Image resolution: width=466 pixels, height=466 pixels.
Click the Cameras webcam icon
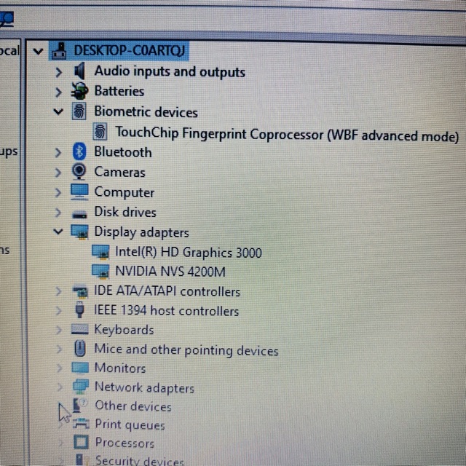tap(79, 172)
